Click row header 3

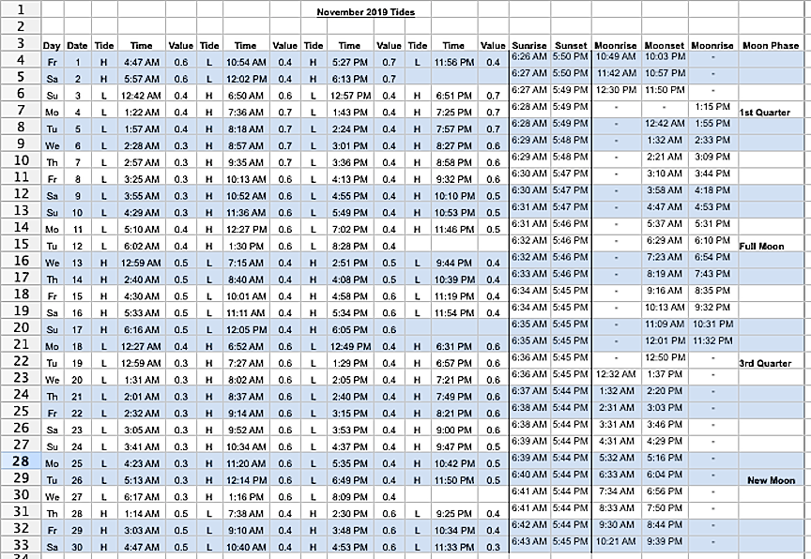(x=19, y=43)
